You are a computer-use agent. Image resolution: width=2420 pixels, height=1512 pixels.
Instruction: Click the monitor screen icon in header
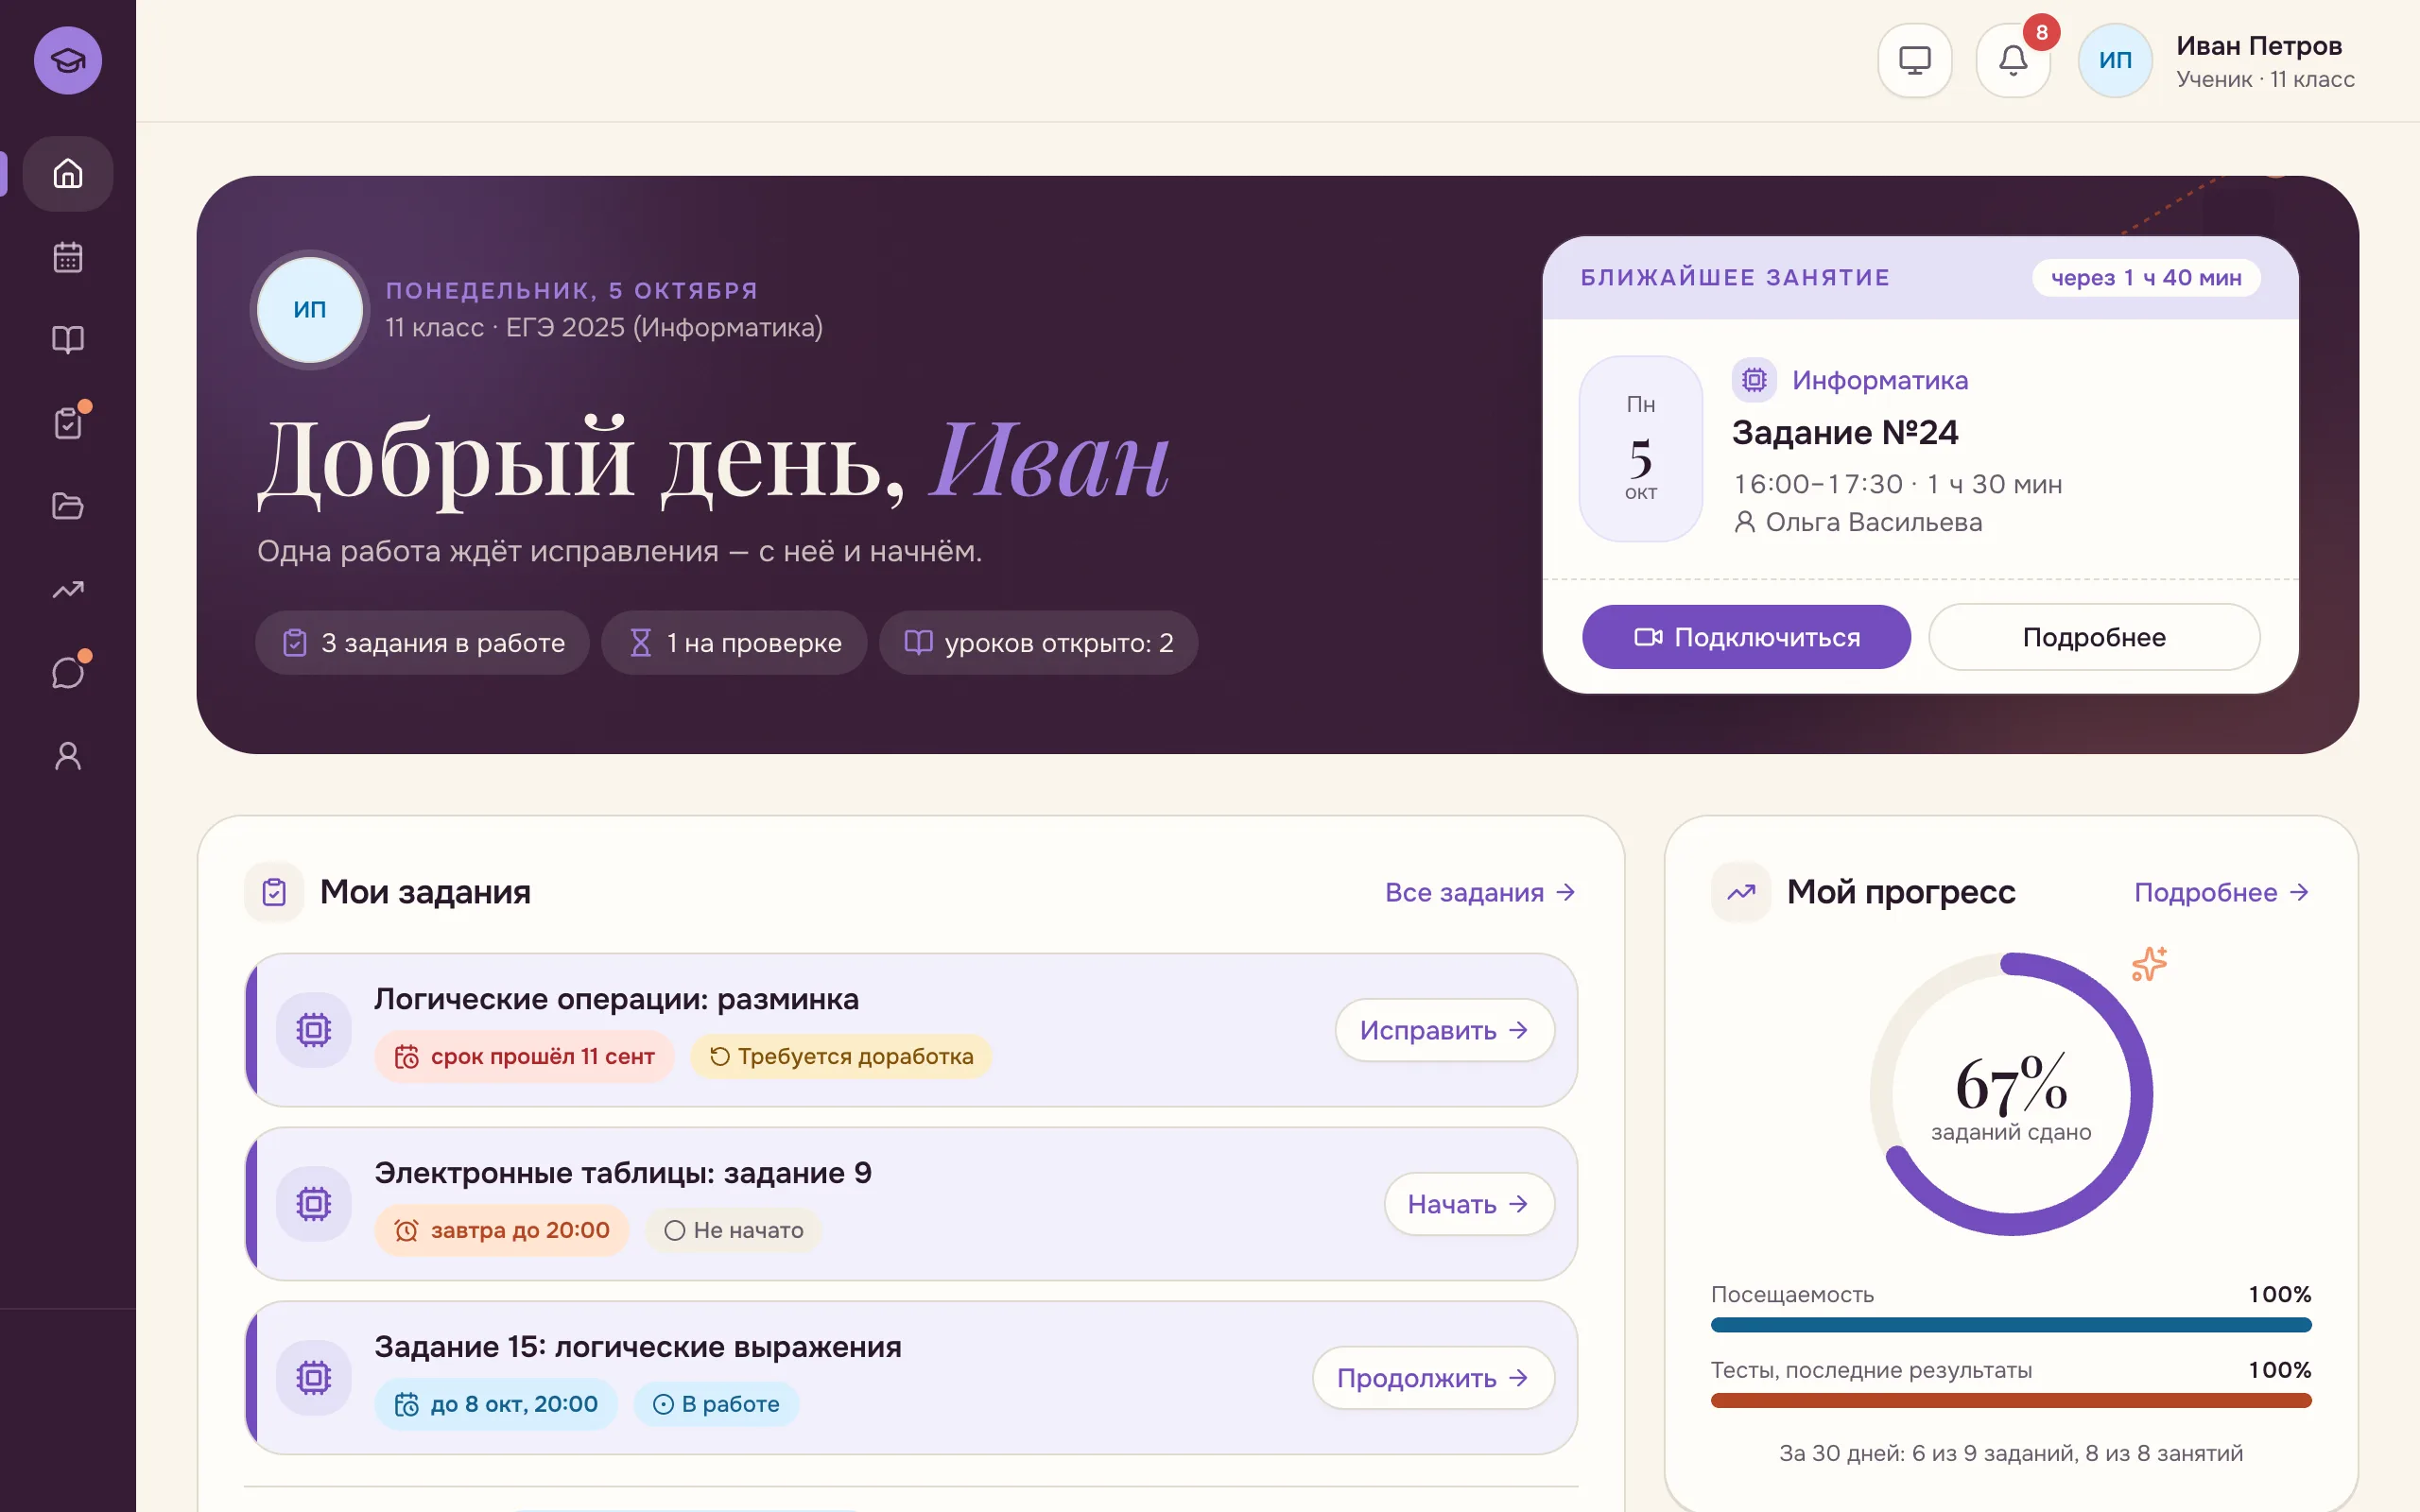tap(1914, 60)
